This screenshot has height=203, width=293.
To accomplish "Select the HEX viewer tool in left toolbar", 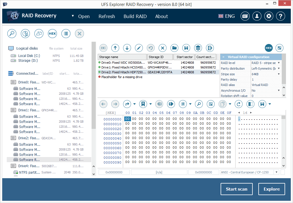I will pos(52,34).
